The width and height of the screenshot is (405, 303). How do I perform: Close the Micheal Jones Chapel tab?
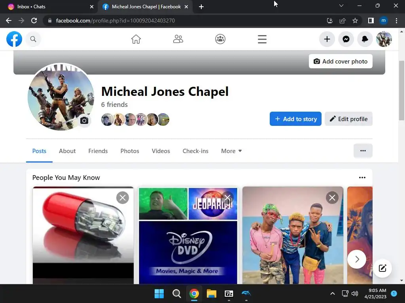click(x=186, y=7)
